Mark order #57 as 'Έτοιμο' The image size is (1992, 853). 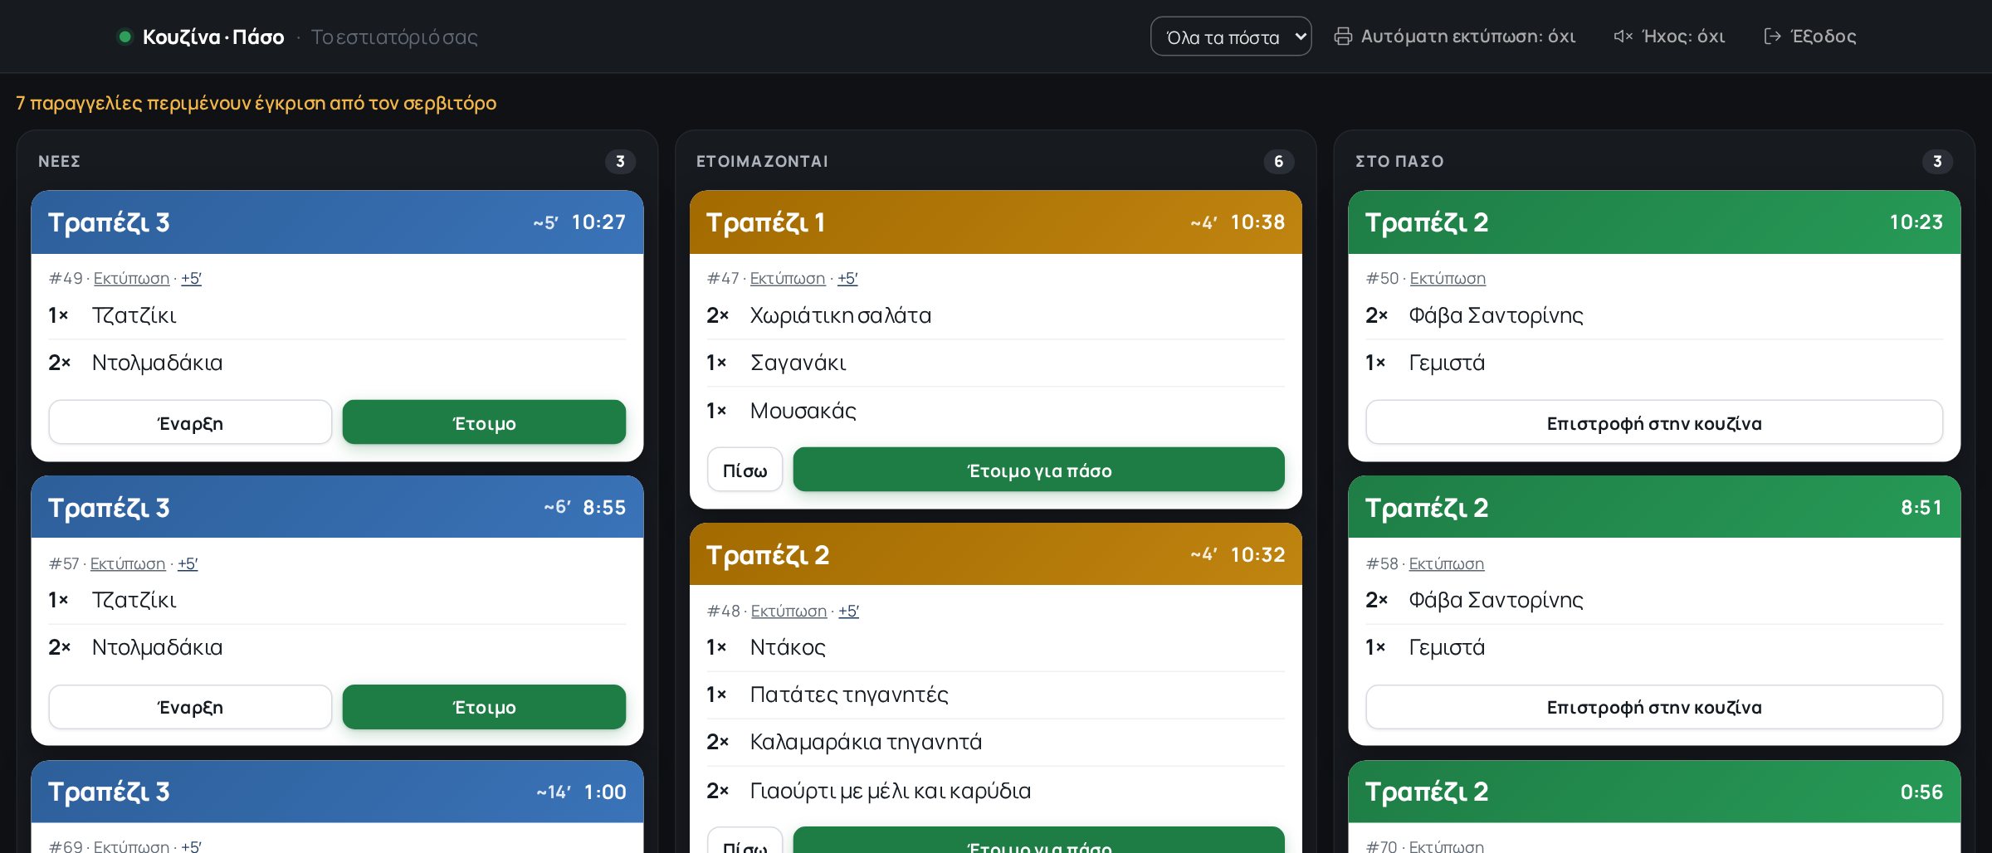click(x=484, y=707)
